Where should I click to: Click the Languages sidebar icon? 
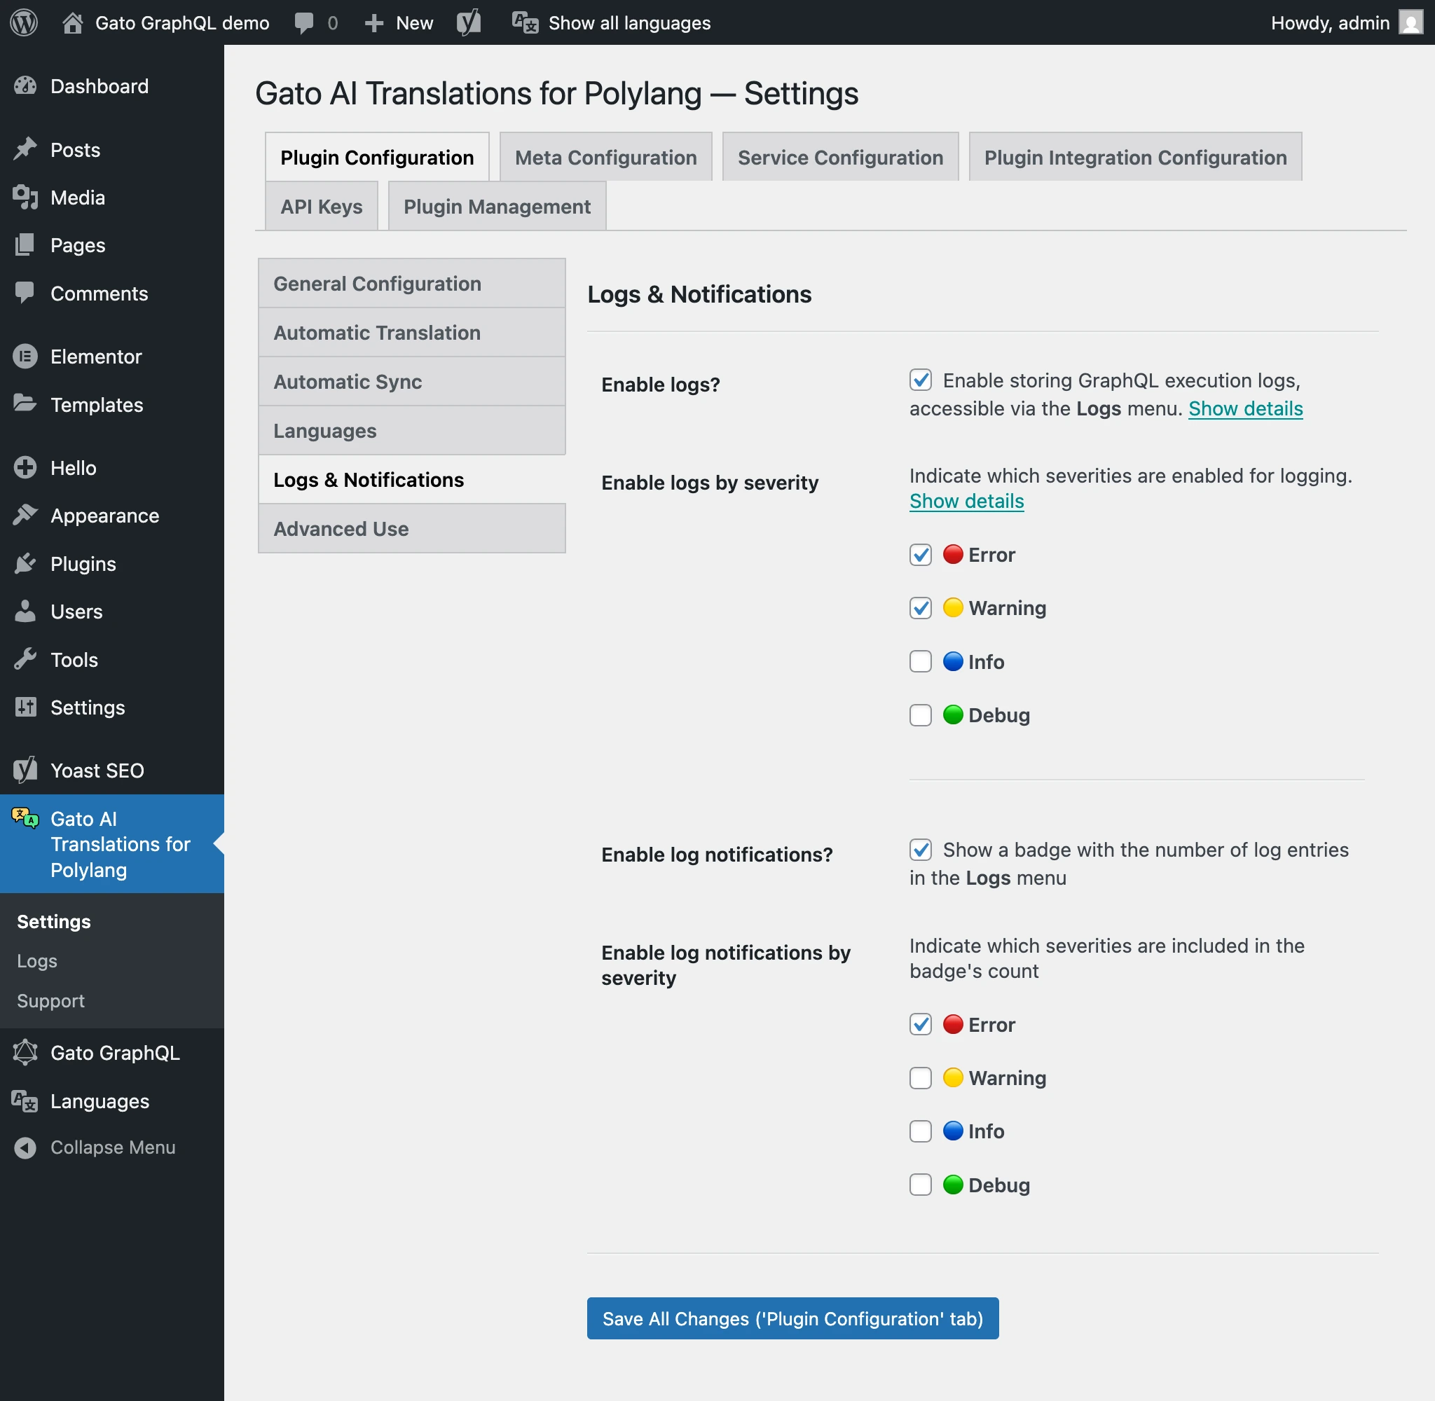[25, 1100]
